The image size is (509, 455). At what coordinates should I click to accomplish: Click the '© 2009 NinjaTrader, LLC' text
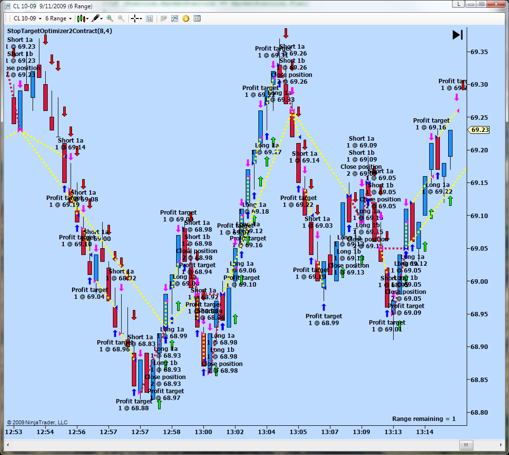[37, 422]
